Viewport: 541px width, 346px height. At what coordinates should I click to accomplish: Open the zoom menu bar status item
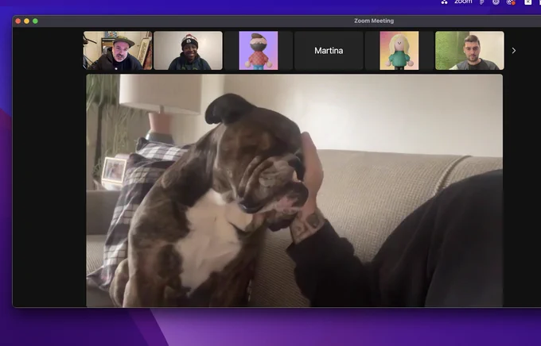[x=463, y=2]
